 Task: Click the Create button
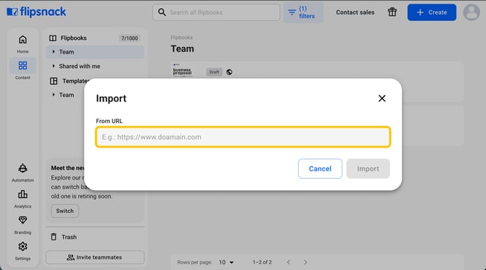click(x=432, y=12)
